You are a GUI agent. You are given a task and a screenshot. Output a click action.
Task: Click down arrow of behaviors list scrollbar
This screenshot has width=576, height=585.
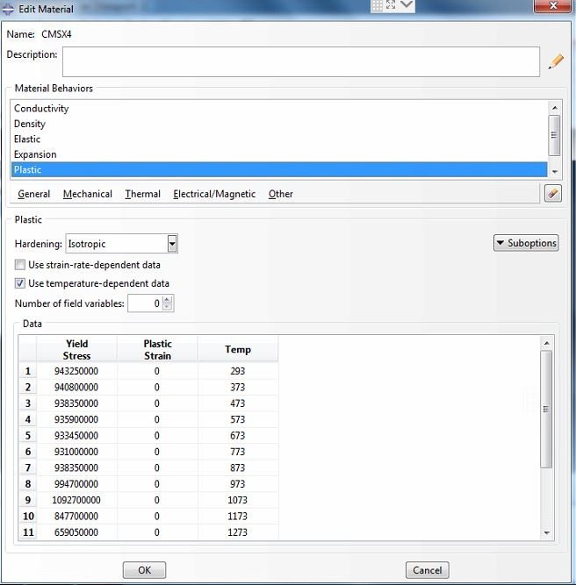555,172
